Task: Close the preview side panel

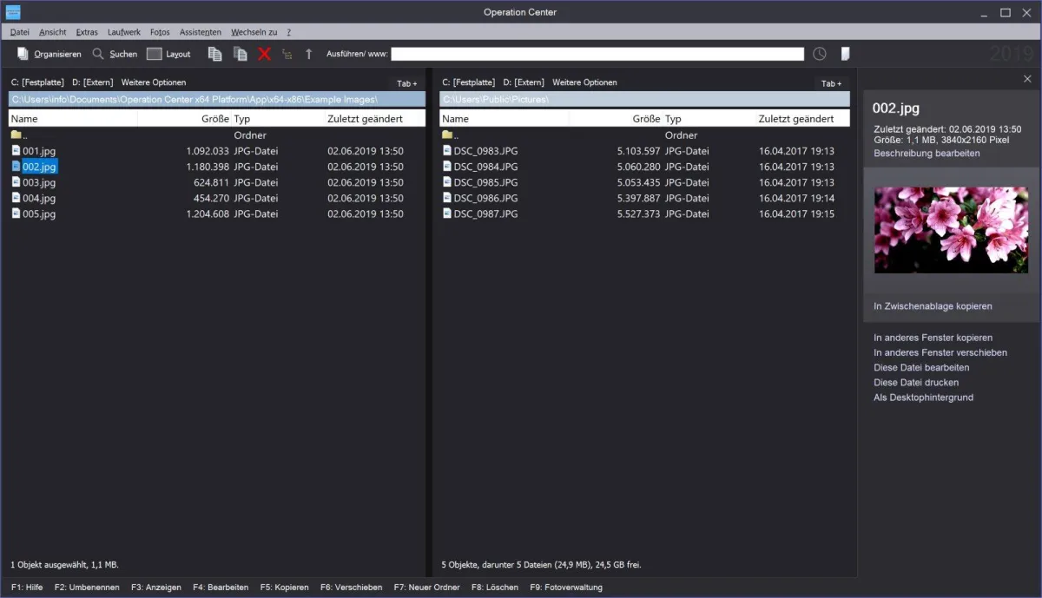Action: 1027,79
